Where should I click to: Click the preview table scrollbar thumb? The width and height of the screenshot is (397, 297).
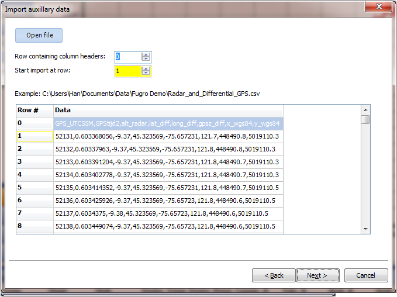click(365, 119)
